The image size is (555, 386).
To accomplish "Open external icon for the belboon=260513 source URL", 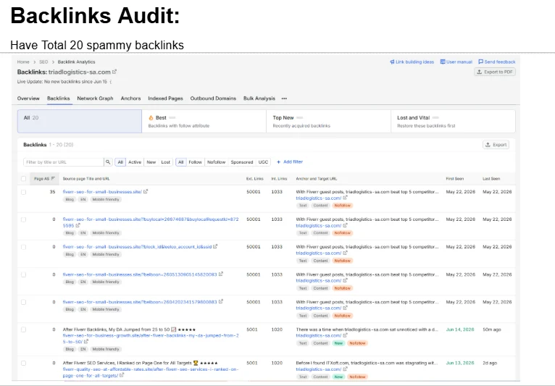I will pyautogui.click(x=221, y=274).
